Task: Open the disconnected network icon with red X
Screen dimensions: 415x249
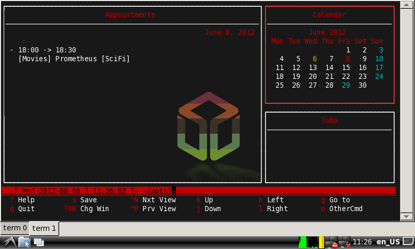Action: coord(344,242)
